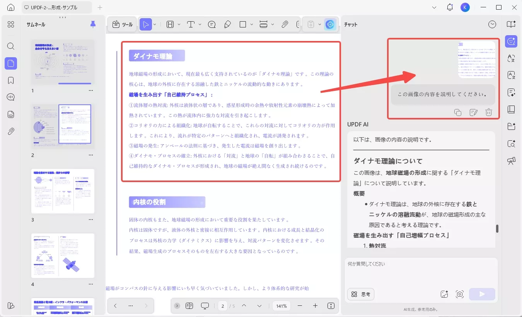The height and width of the screenshot is (317, 522).
Task: Select the Highlighter annotation tool
Action: click(x=227, y=24)
